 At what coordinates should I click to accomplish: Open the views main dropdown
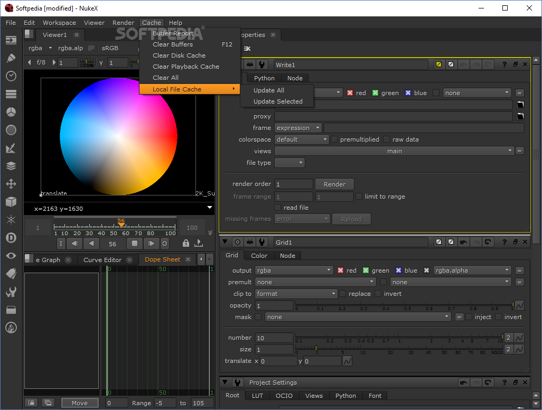[x=394, y=151]
